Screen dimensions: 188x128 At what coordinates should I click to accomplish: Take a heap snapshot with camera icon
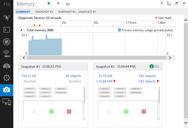tap(68, 4)
